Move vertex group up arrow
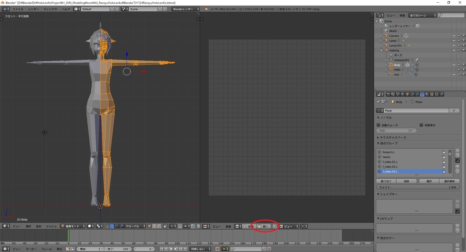466x252 pixels. click(x=457, y=167)
